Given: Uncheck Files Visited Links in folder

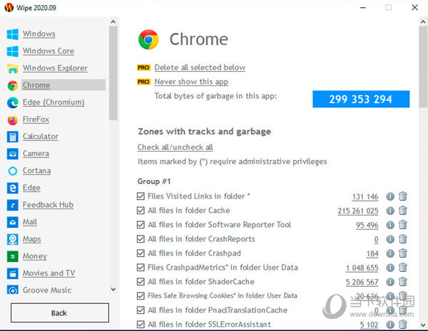Looking at the screenshot, I should click(x=141, y=196).
